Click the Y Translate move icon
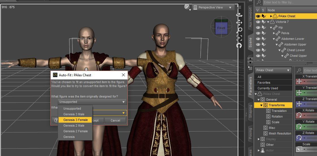This screenshot has height=156, width=317. pos(299,93)
